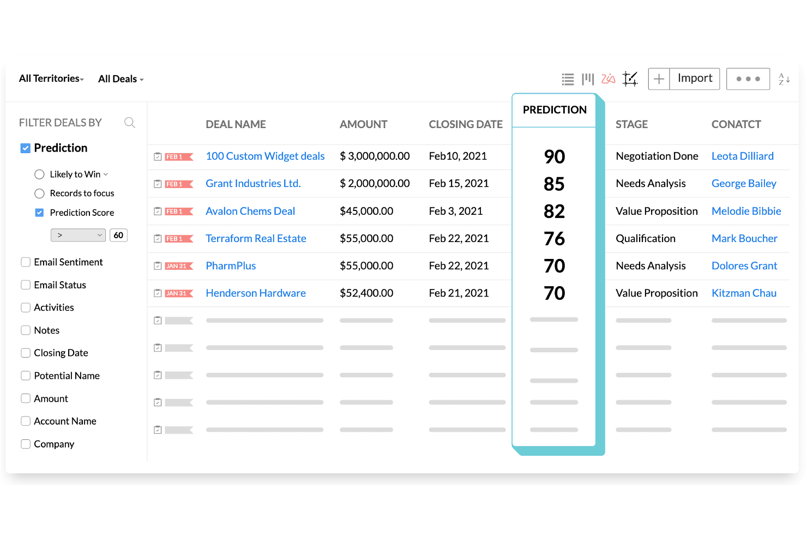Click the plus add deal button
Image resolution: width=807 pixels, height=538 pixels.
(659, 79)
